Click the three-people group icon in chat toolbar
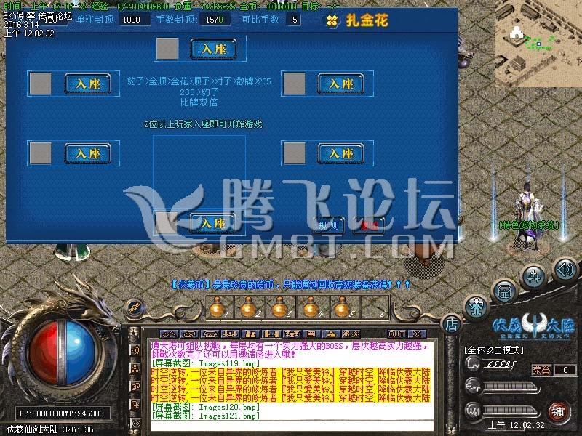 pyautogui.click(x=230, y=334)
